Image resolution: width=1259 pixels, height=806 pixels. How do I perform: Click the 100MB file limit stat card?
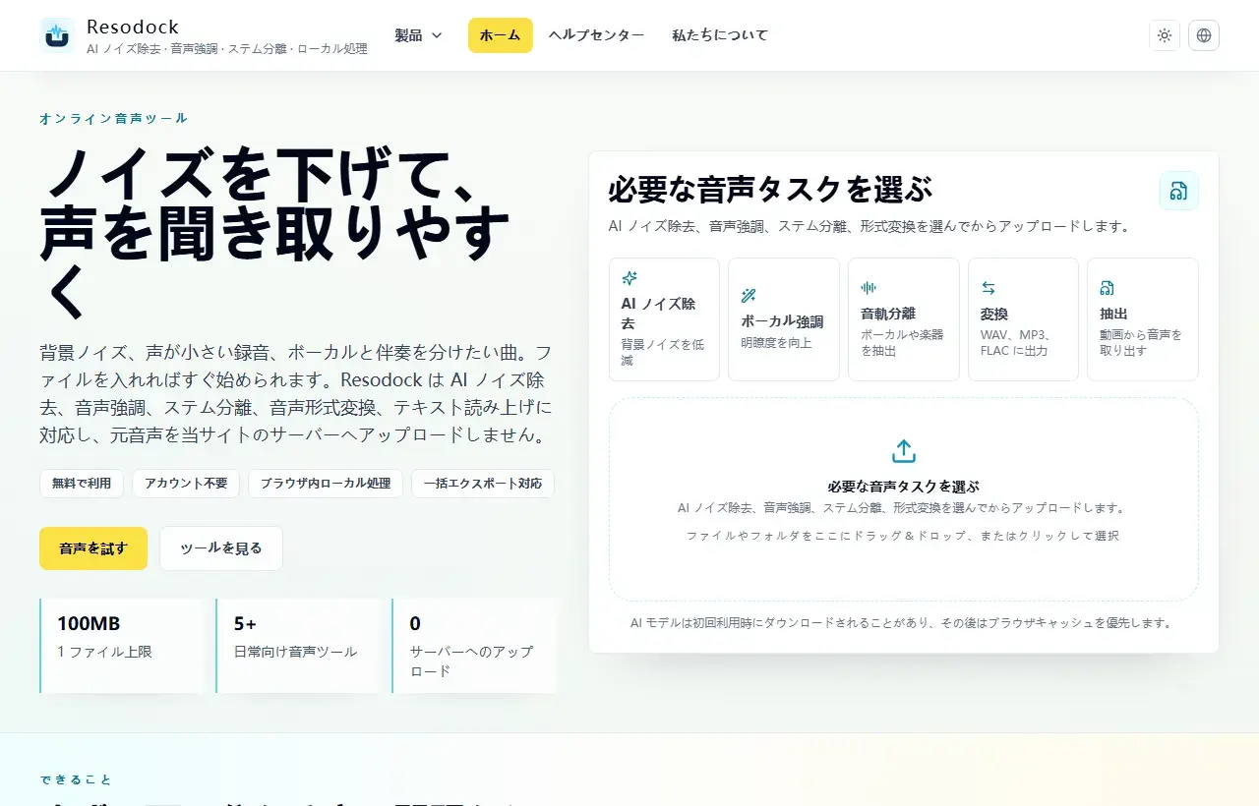tap(122, 646)
